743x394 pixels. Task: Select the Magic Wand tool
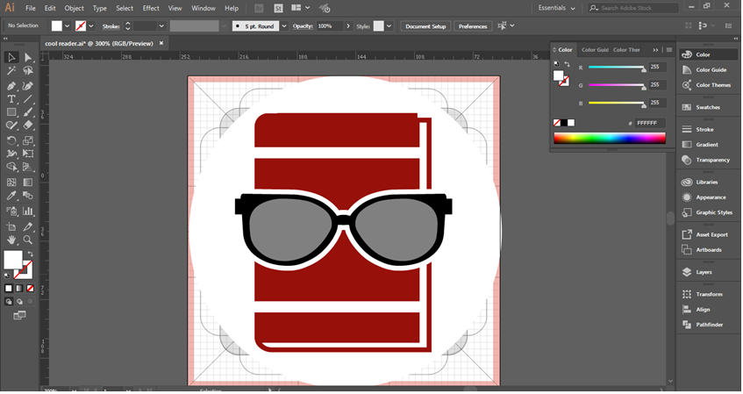(11, 71)
